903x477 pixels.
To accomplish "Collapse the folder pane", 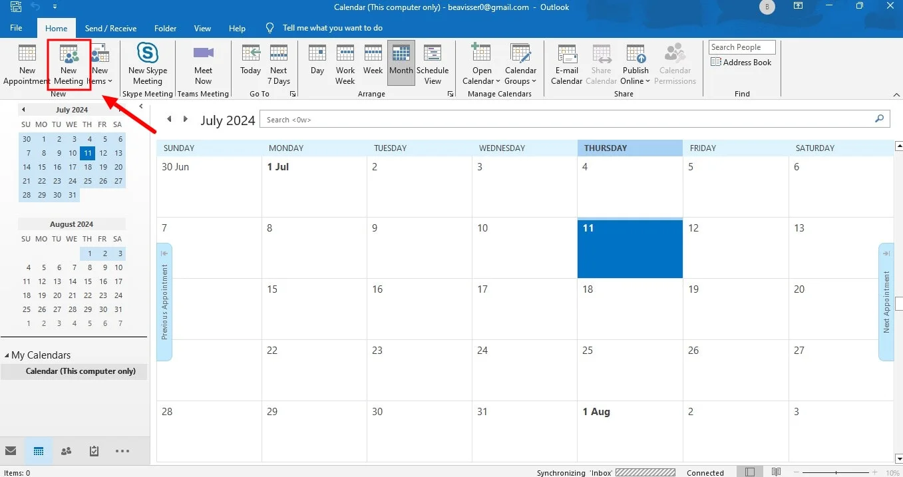I will click(141, 106).
